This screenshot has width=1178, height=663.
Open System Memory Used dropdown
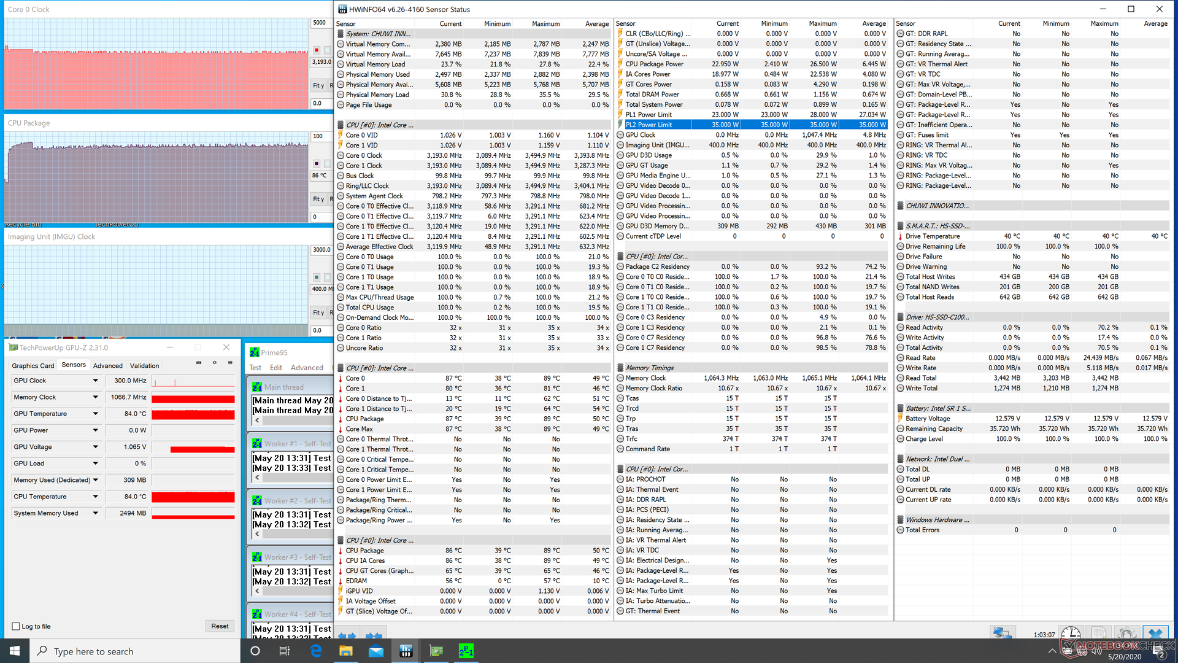95,513
